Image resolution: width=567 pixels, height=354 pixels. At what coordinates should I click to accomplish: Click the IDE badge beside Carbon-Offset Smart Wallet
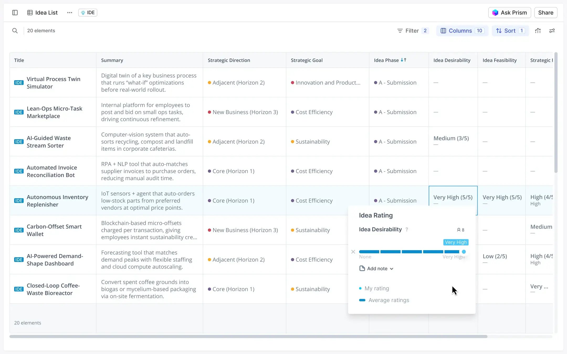point(19,230)
